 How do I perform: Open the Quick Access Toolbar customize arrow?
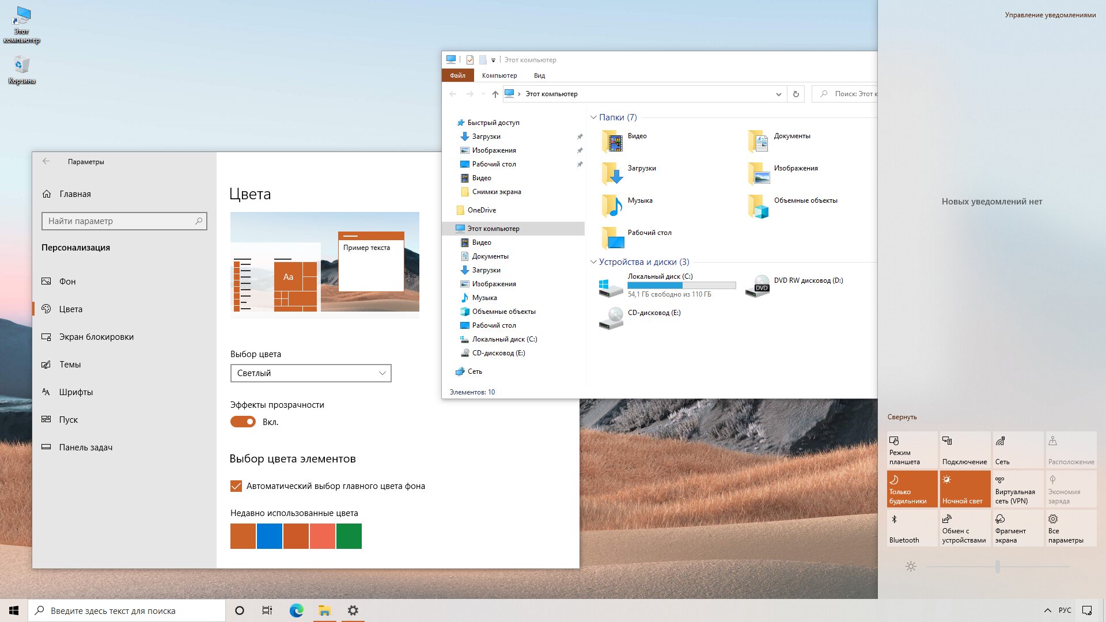(x=493, y=60)
